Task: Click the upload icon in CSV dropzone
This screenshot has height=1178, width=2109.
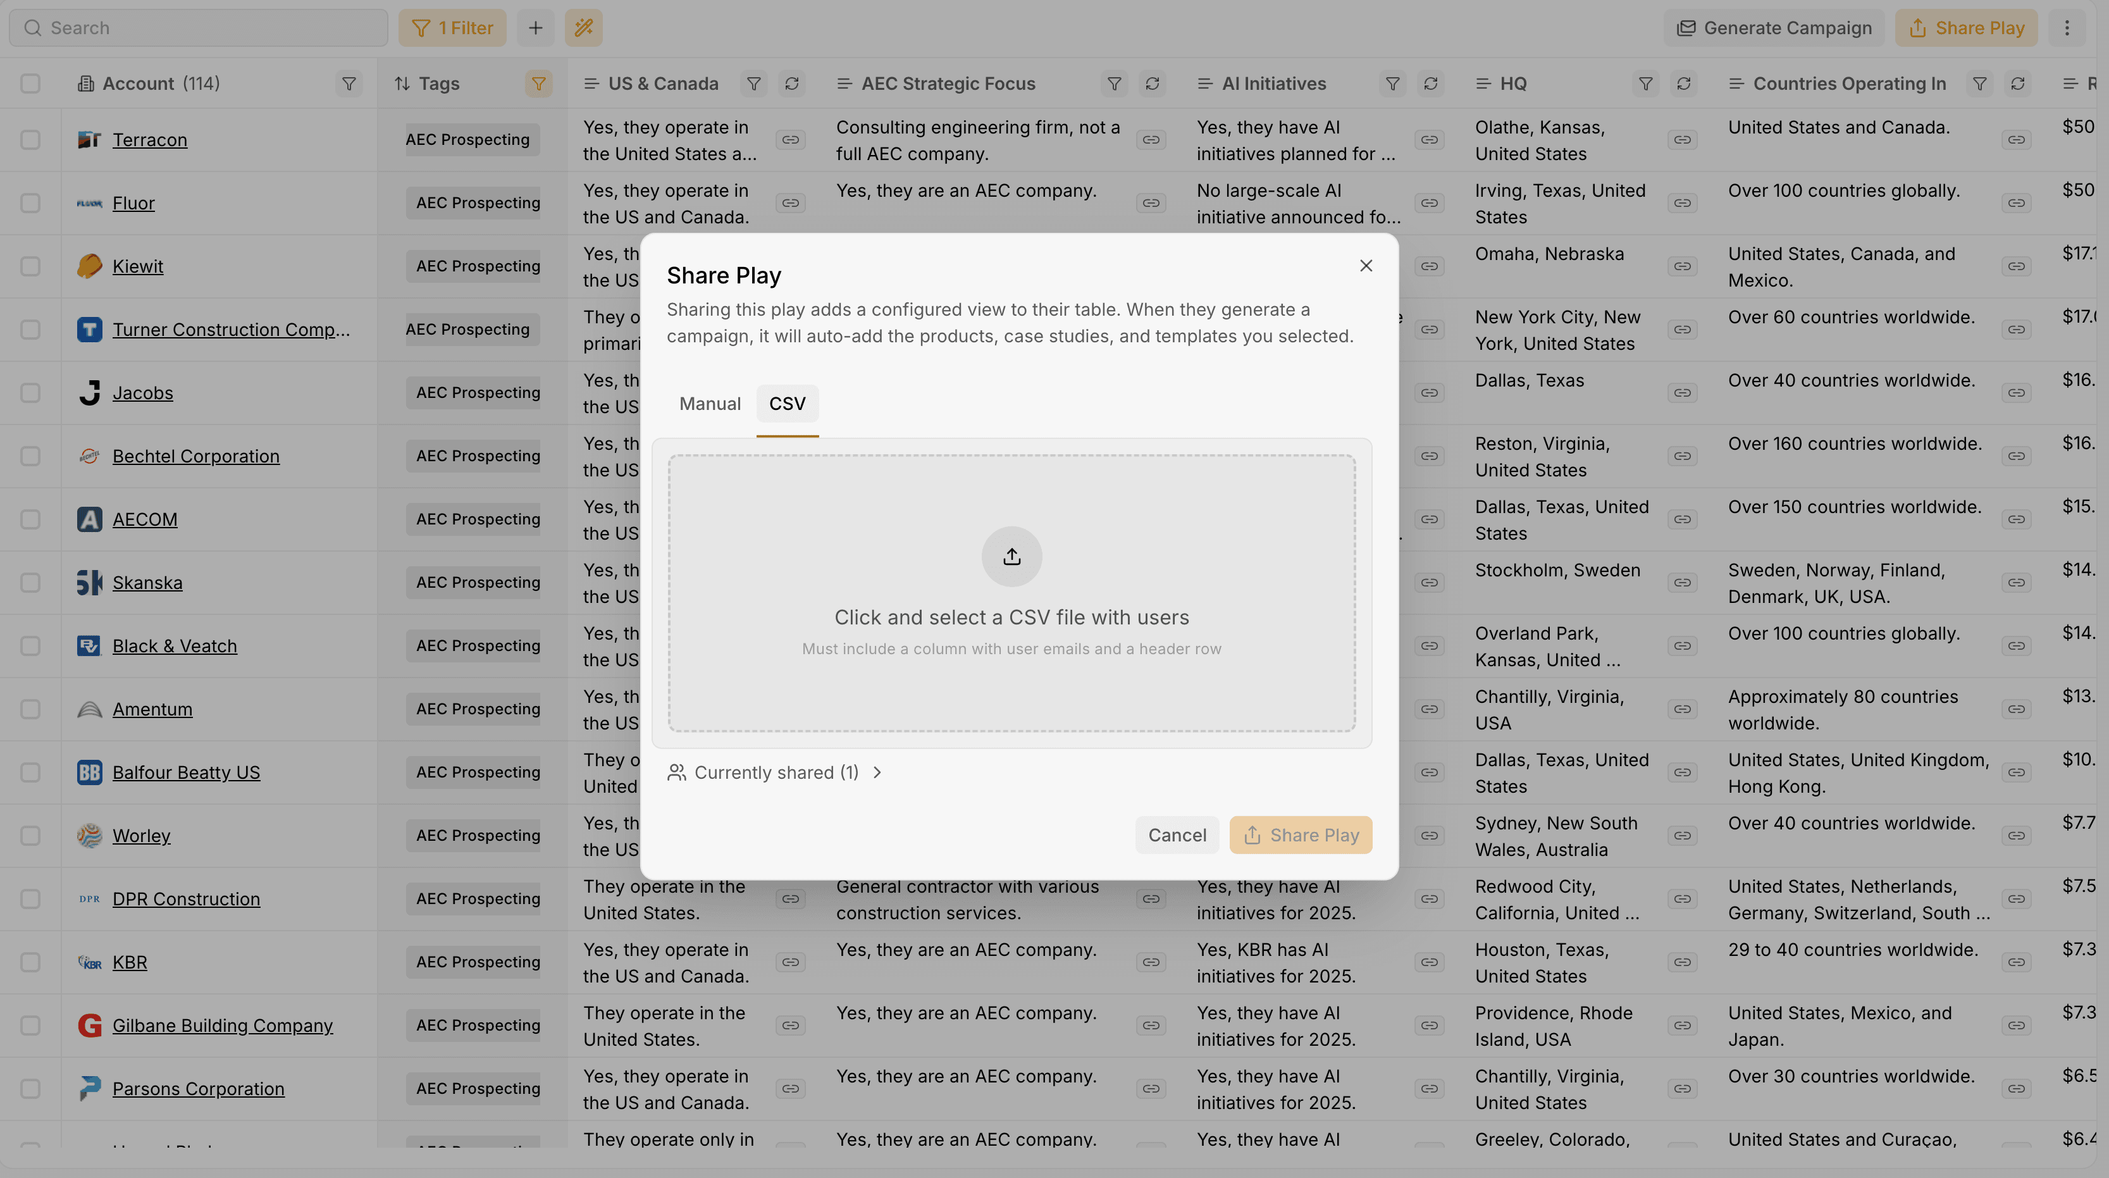Action: point(1011,557)
